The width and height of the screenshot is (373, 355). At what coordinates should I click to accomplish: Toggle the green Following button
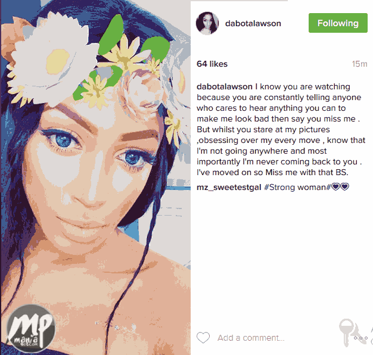point(338,23)
